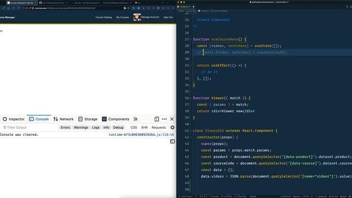This screenshot has width=352, height=198.
Task: Toggle the Debug console filter
Action: tap(118, 128)
